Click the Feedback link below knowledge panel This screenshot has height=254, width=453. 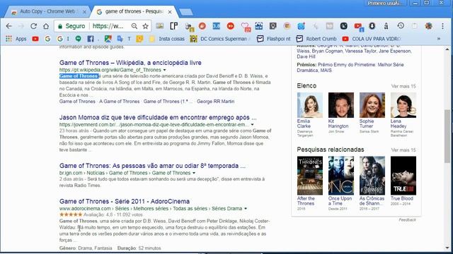(408, 219)
